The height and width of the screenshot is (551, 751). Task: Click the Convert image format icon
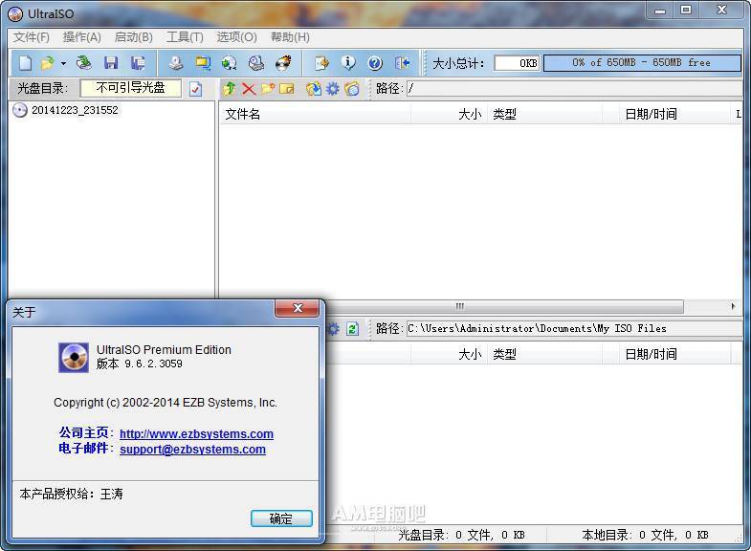coord(203,63)
